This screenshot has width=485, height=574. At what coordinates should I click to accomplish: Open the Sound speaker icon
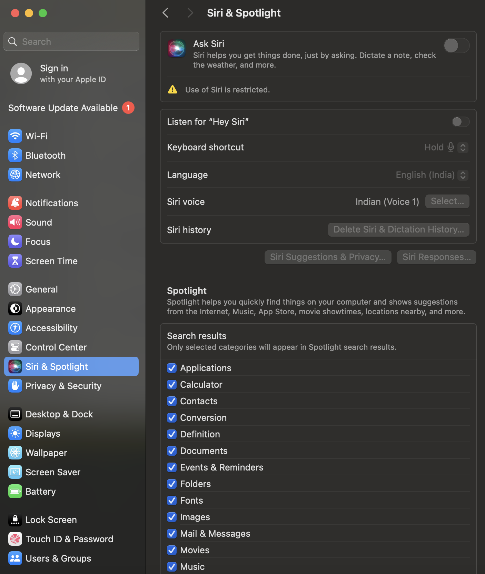15,222
